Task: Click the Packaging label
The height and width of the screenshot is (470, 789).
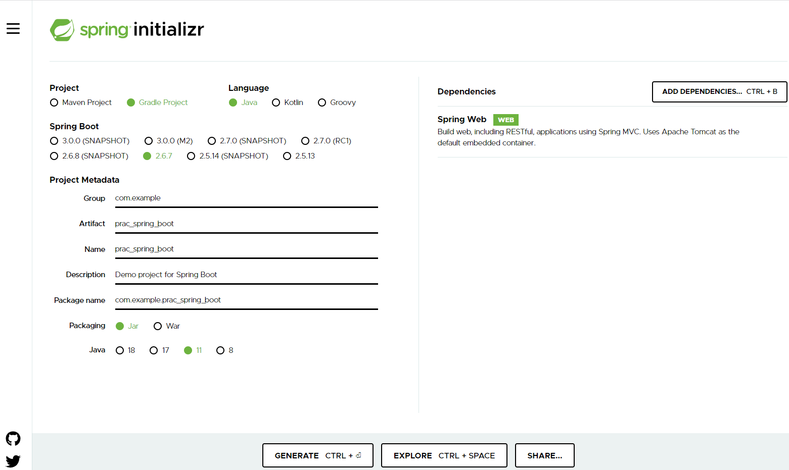Action: click(x=87, y=326)
